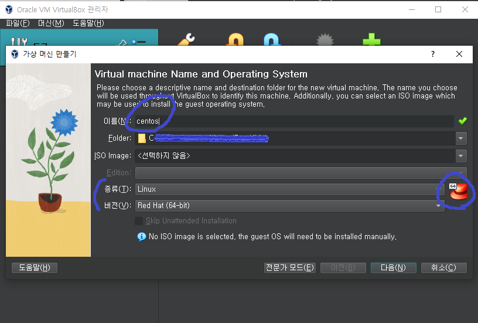The height and width of the screenshot is (323, 478).
Task: Click the dialog help question mark
Action: [433, 54]
